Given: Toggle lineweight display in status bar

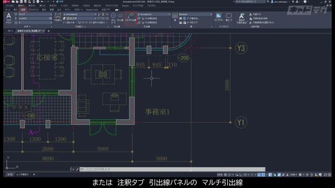Looking at the screenshot, I should coord(270,174).
